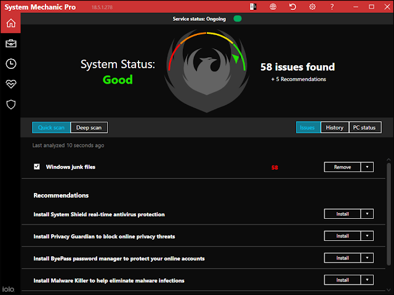Switch to the History tab

click(335, 127)
